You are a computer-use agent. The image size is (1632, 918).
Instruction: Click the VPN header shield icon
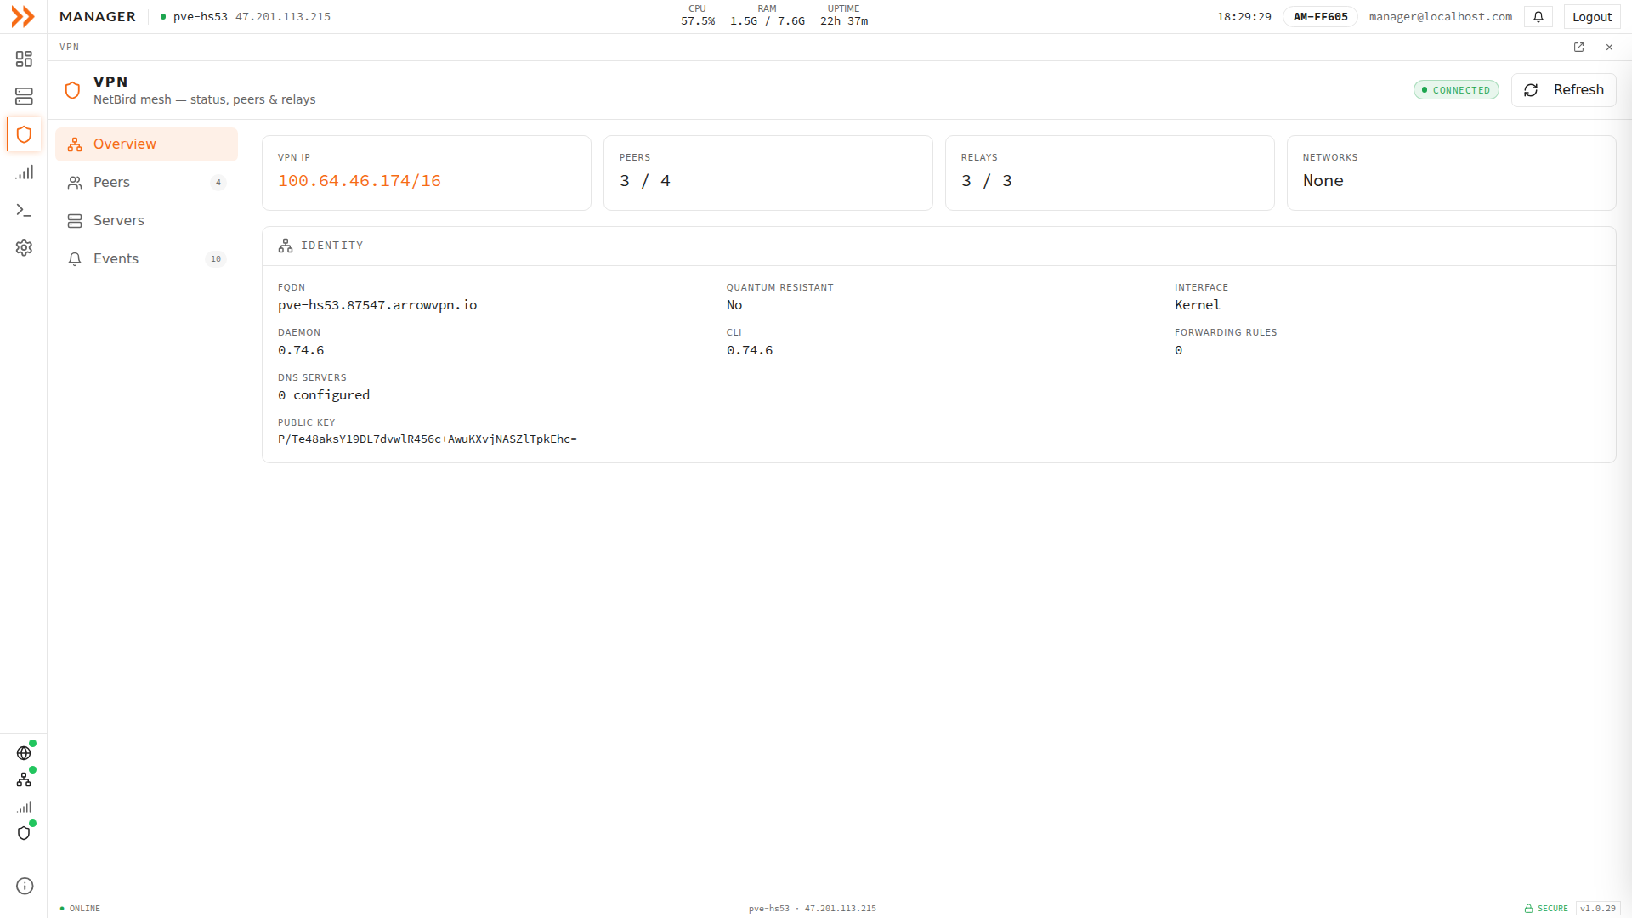click(72, 90)
